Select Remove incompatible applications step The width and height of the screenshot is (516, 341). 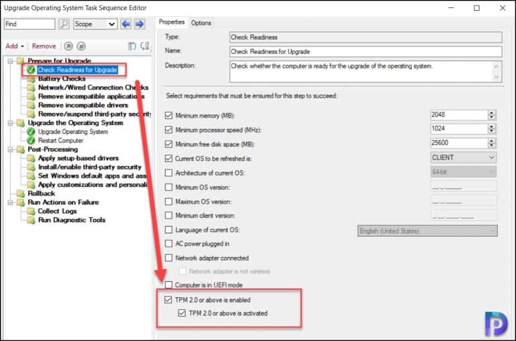91,97
